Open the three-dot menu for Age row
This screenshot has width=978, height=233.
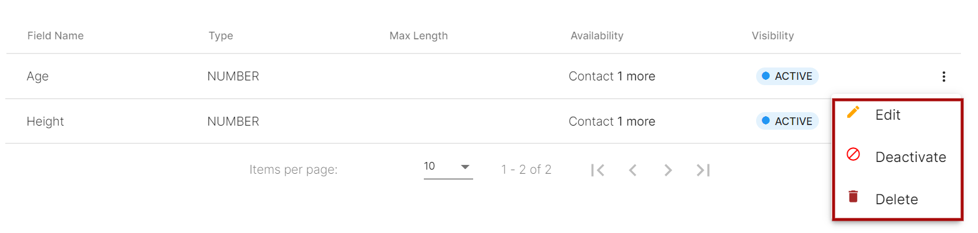pyautogui.click(x=943, y=76)
